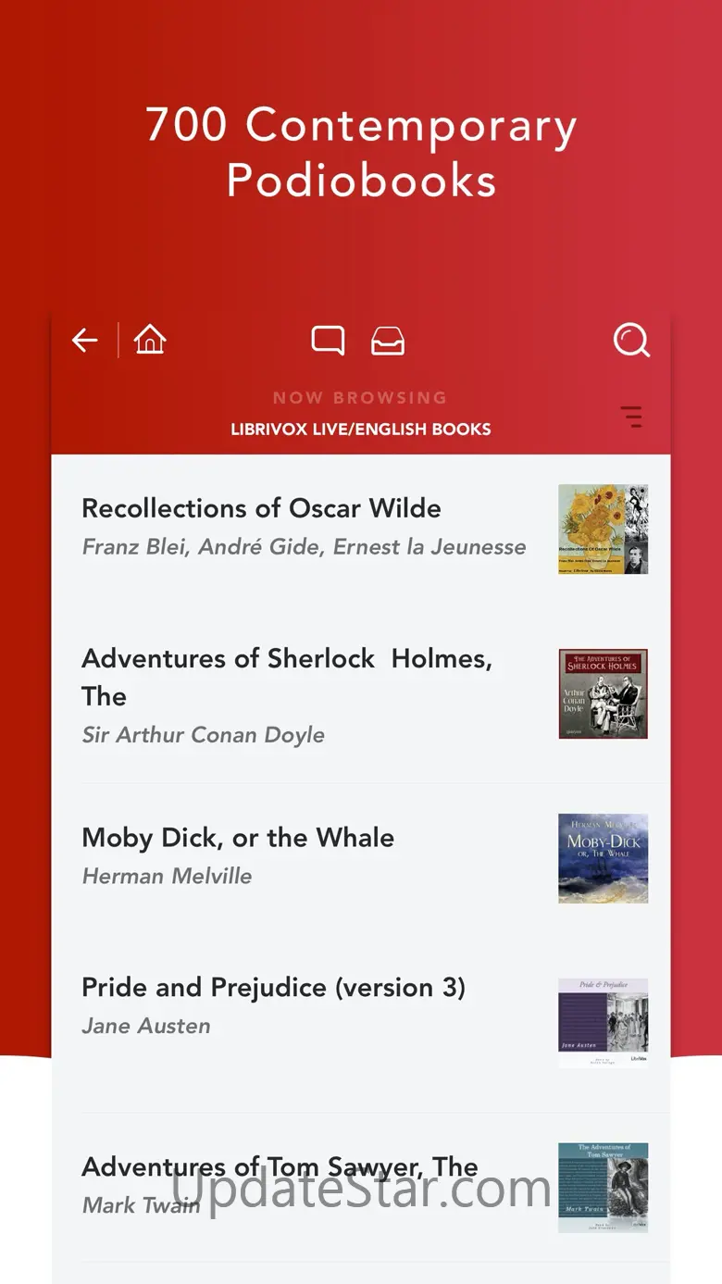Select Pride and Prejudice (version 3)
The image size is (722, 1284).
(x=273, y=988)
